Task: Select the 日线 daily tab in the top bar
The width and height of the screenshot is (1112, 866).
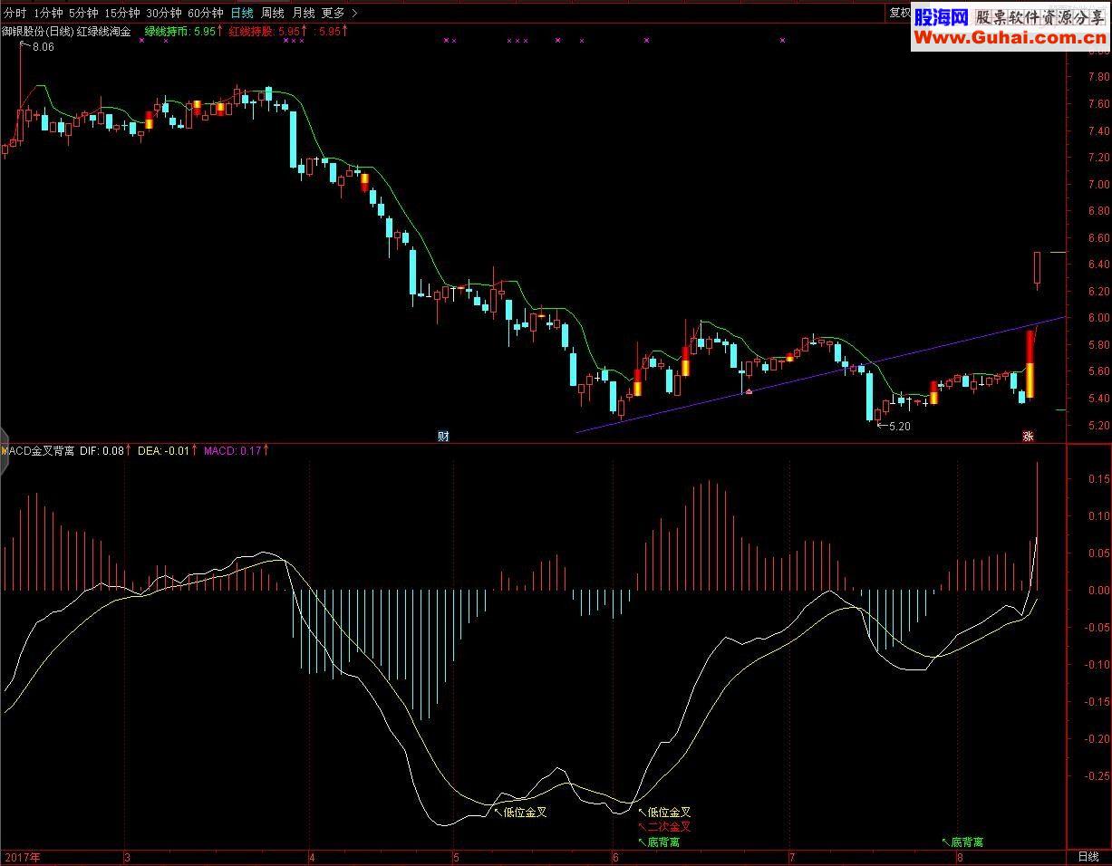Action: pos(242,13)
